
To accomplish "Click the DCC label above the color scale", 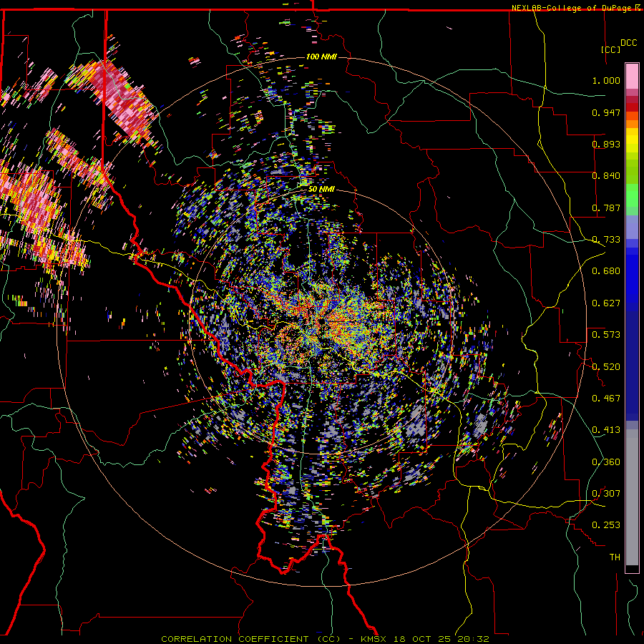I will click(x=629, y=43).
